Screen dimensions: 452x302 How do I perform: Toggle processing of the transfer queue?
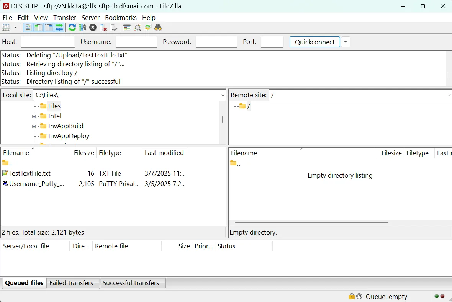(x=83, y=28)
